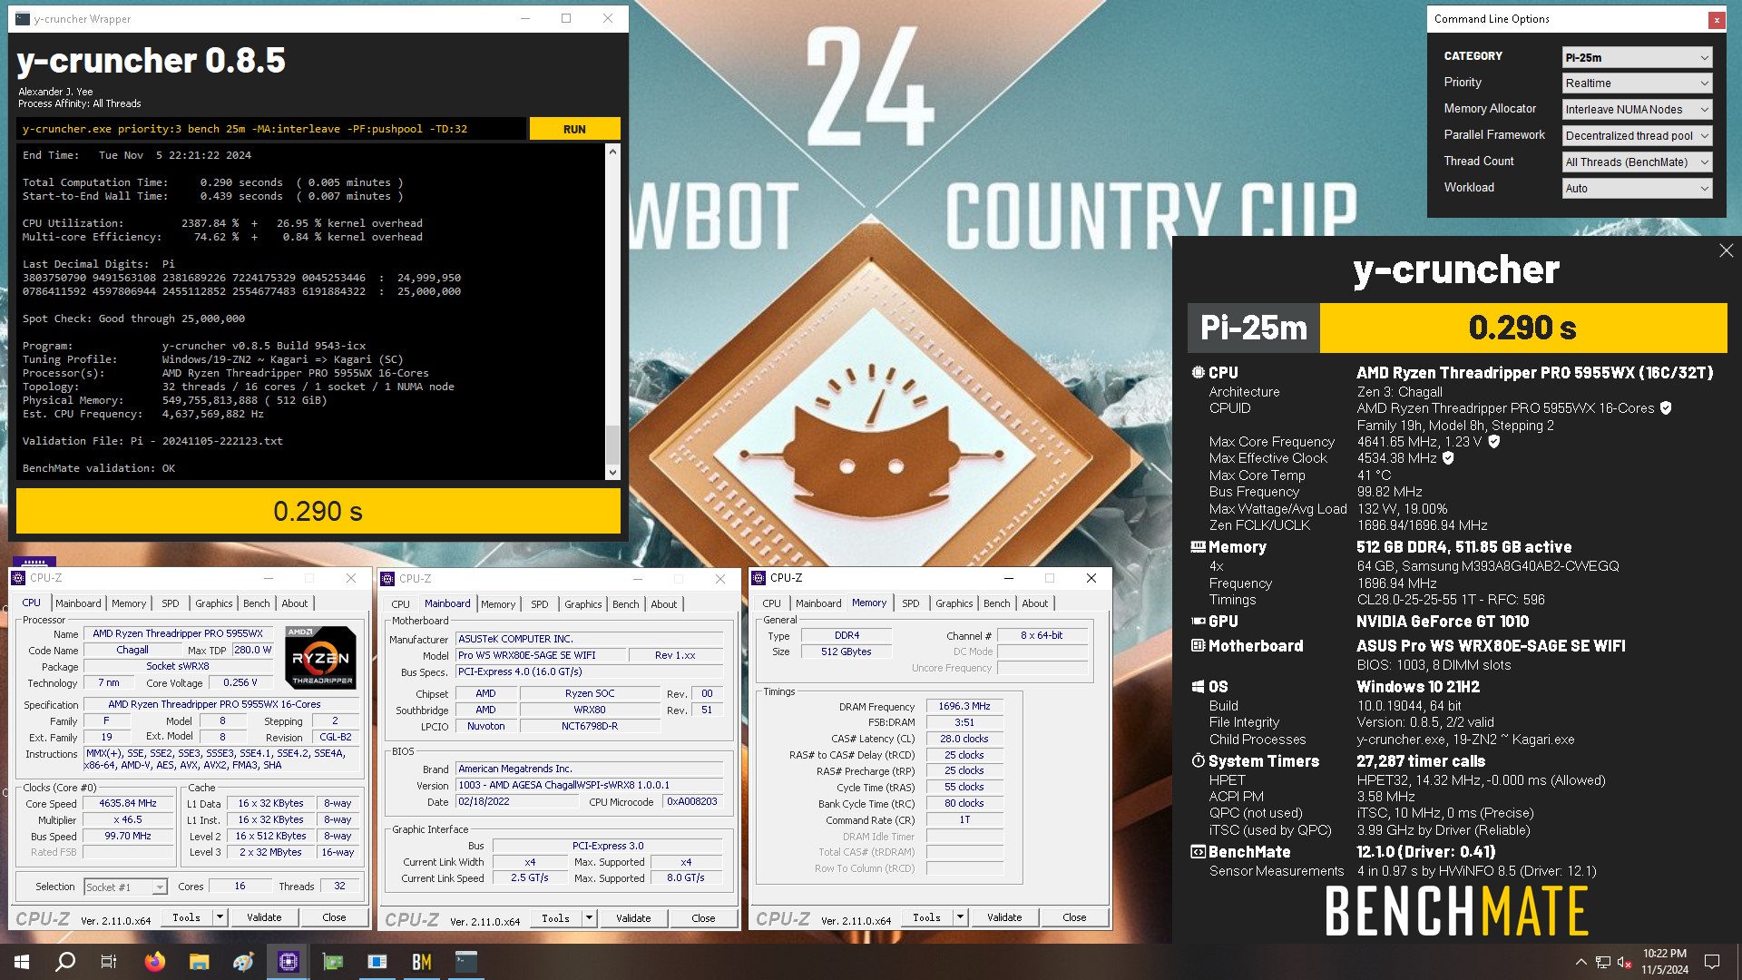Screen dimensions: 1742x980
Task: Open the Priority Realtime dropdown
Action: [x=1637, y=83]
